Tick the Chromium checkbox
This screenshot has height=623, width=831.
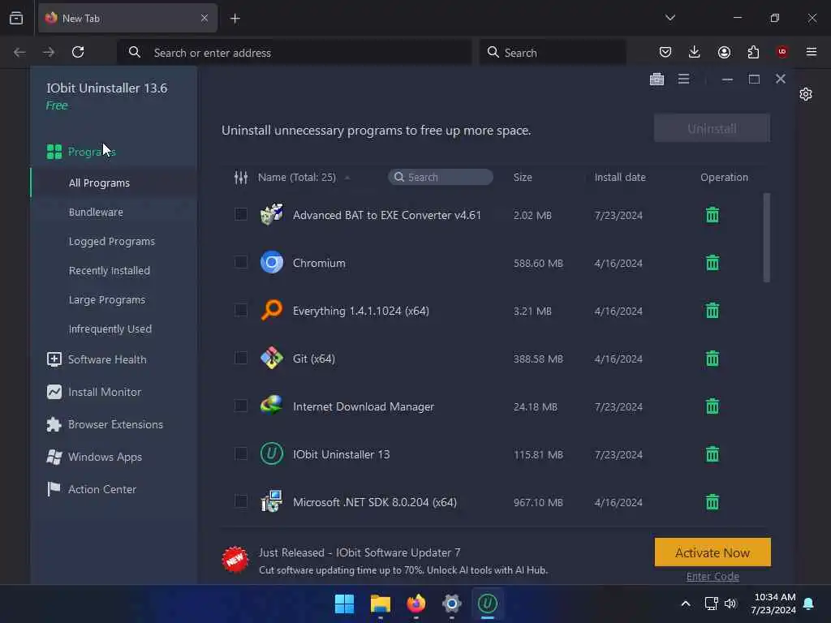point(240,262)
